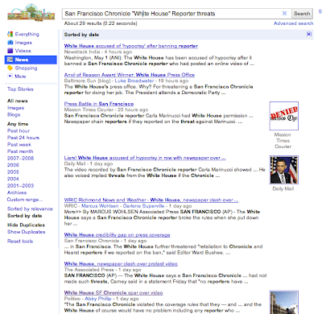322x314 pixels.
Task: Filter results to 2004
Action: pos(13,179)
